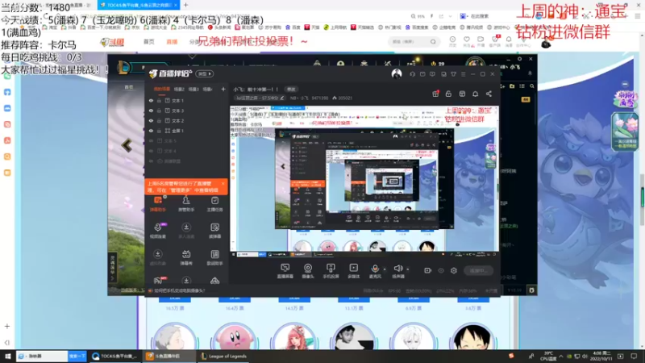
Task: Click the unlock padlock icon
Action: click(x=448, y=94)
